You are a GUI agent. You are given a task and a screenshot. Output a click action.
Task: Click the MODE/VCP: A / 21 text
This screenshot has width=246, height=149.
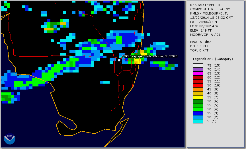[x=205, y=35]
